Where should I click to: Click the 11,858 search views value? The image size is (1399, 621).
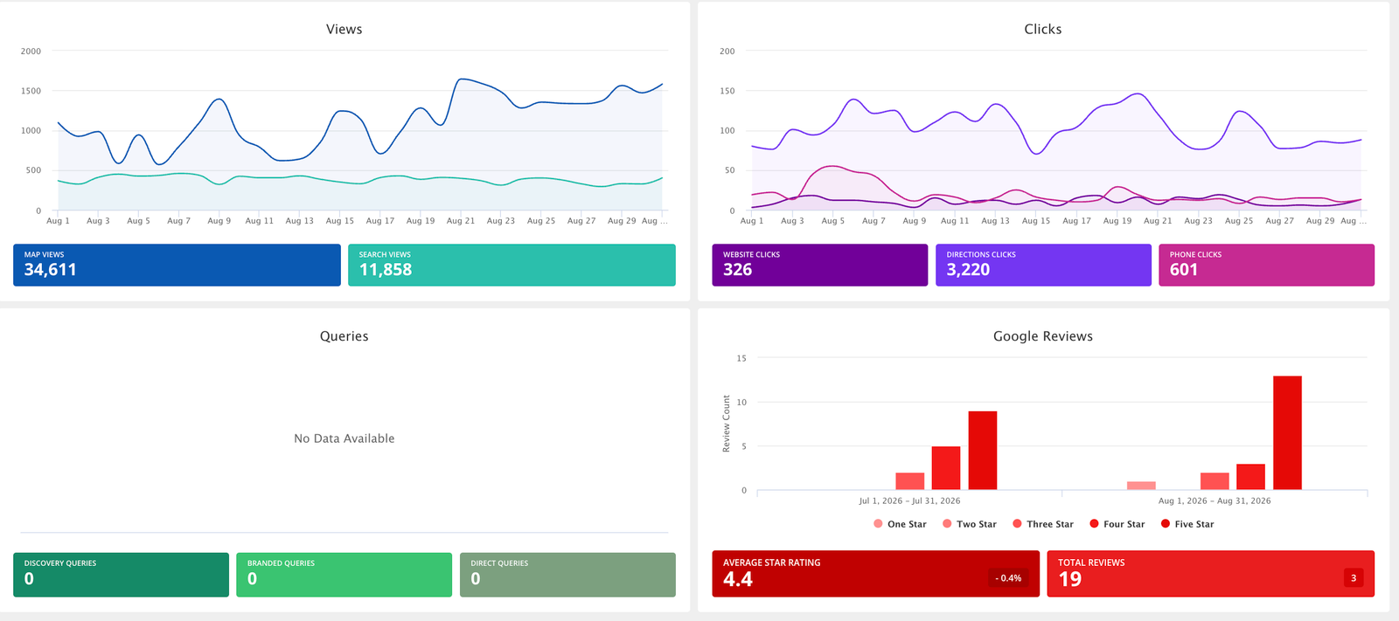[386, 270]
